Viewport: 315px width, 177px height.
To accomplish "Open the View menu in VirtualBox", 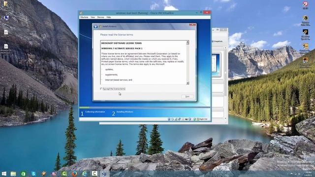I will click(x=93, y=17).
